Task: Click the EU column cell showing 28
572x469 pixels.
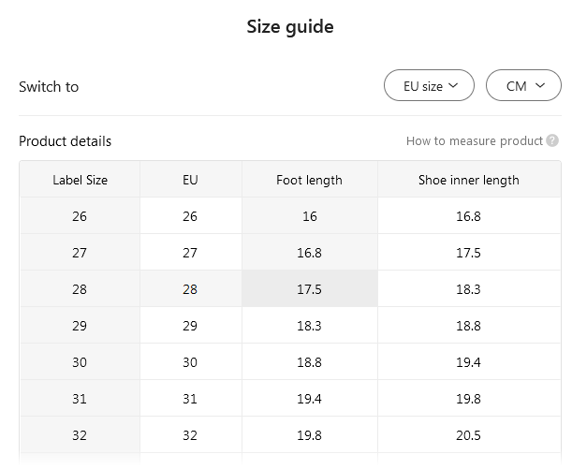Action: coord(190,289)
